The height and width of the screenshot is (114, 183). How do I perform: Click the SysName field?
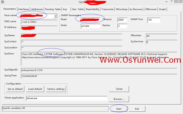71,36
